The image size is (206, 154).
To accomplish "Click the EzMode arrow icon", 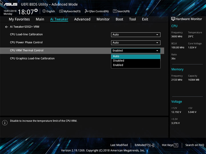I will [x=152, y=145].
